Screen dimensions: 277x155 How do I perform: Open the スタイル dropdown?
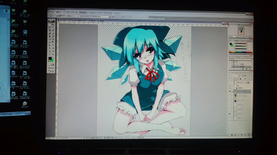click(104, 16)
